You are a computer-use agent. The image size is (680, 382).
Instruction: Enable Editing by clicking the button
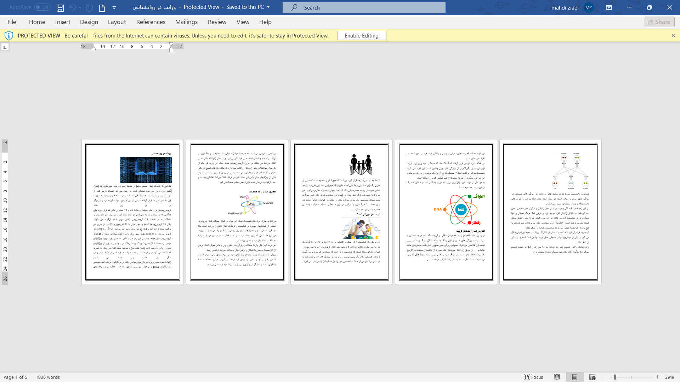(362, 35)
